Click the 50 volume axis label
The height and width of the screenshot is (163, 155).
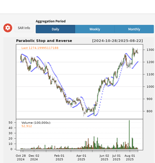point(10,122)
